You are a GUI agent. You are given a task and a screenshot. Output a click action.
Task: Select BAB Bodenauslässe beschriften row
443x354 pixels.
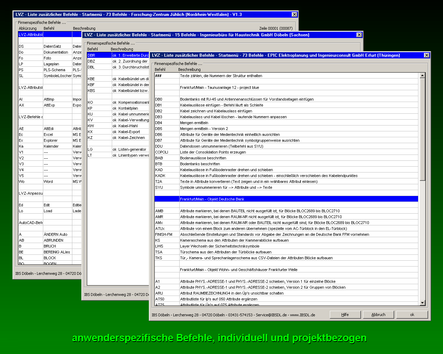tap(286, 158)
